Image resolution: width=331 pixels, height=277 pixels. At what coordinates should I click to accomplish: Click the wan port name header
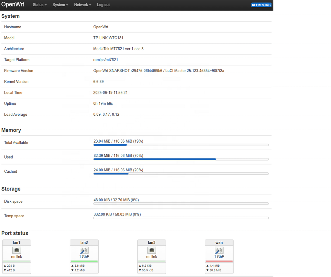[219, 242]
